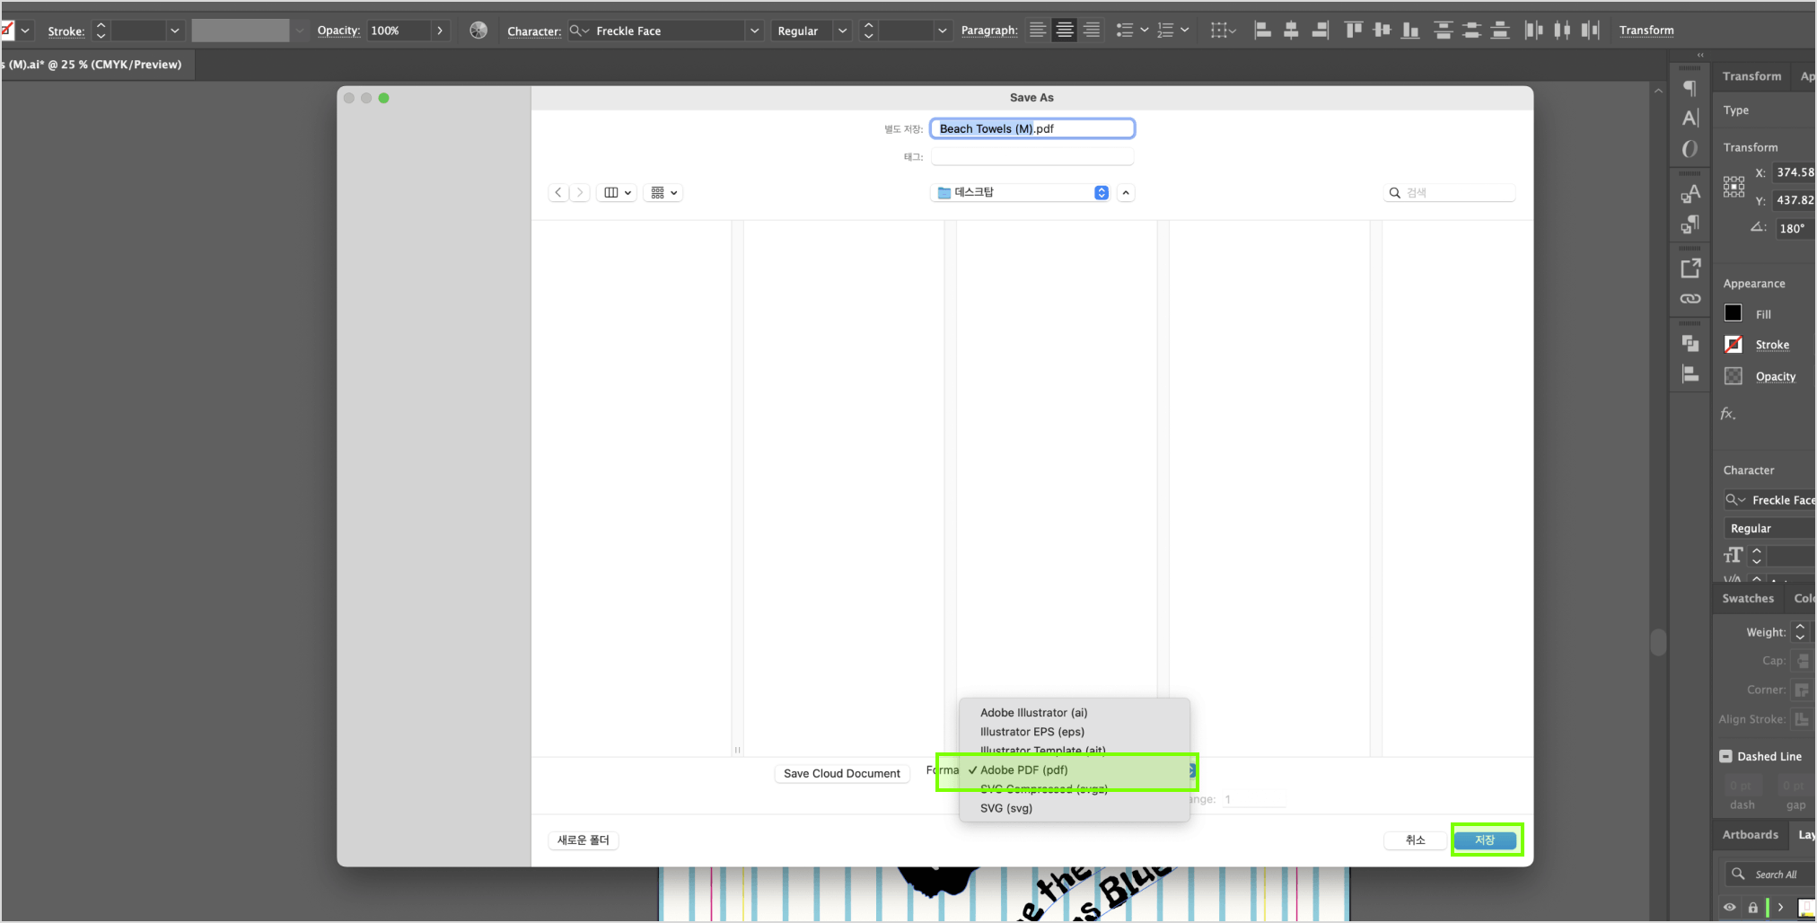
Task: Apply bullet list formatting
Action: pos(1125,31)
